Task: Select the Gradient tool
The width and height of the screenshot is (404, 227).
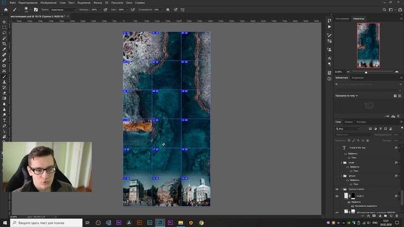Action: [4, 98]
